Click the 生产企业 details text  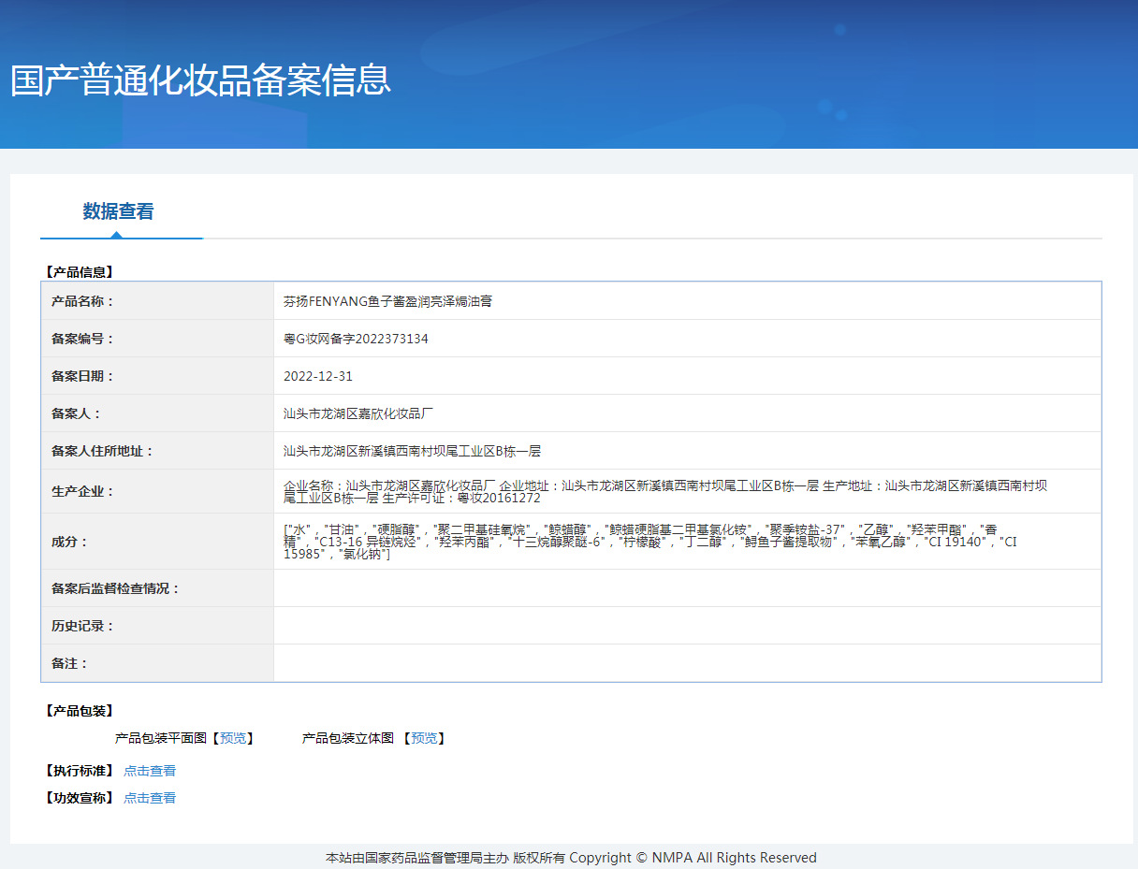664,491
